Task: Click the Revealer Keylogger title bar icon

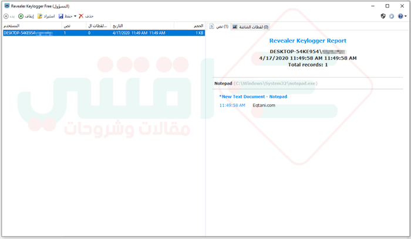Action: (7, 6)
